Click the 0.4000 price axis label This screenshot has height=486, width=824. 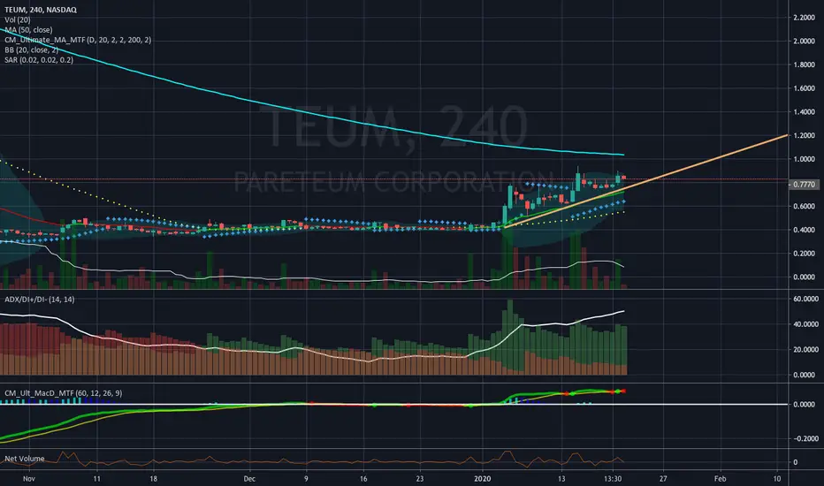804,230
